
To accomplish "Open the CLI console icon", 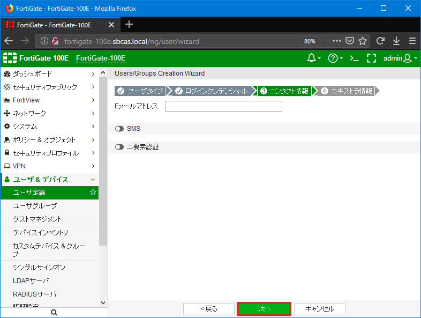I will click(x=354, y=58).
